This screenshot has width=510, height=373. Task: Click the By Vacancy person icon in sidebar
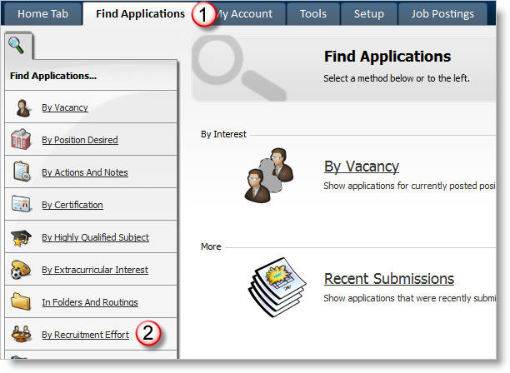[x=22, y=108]
